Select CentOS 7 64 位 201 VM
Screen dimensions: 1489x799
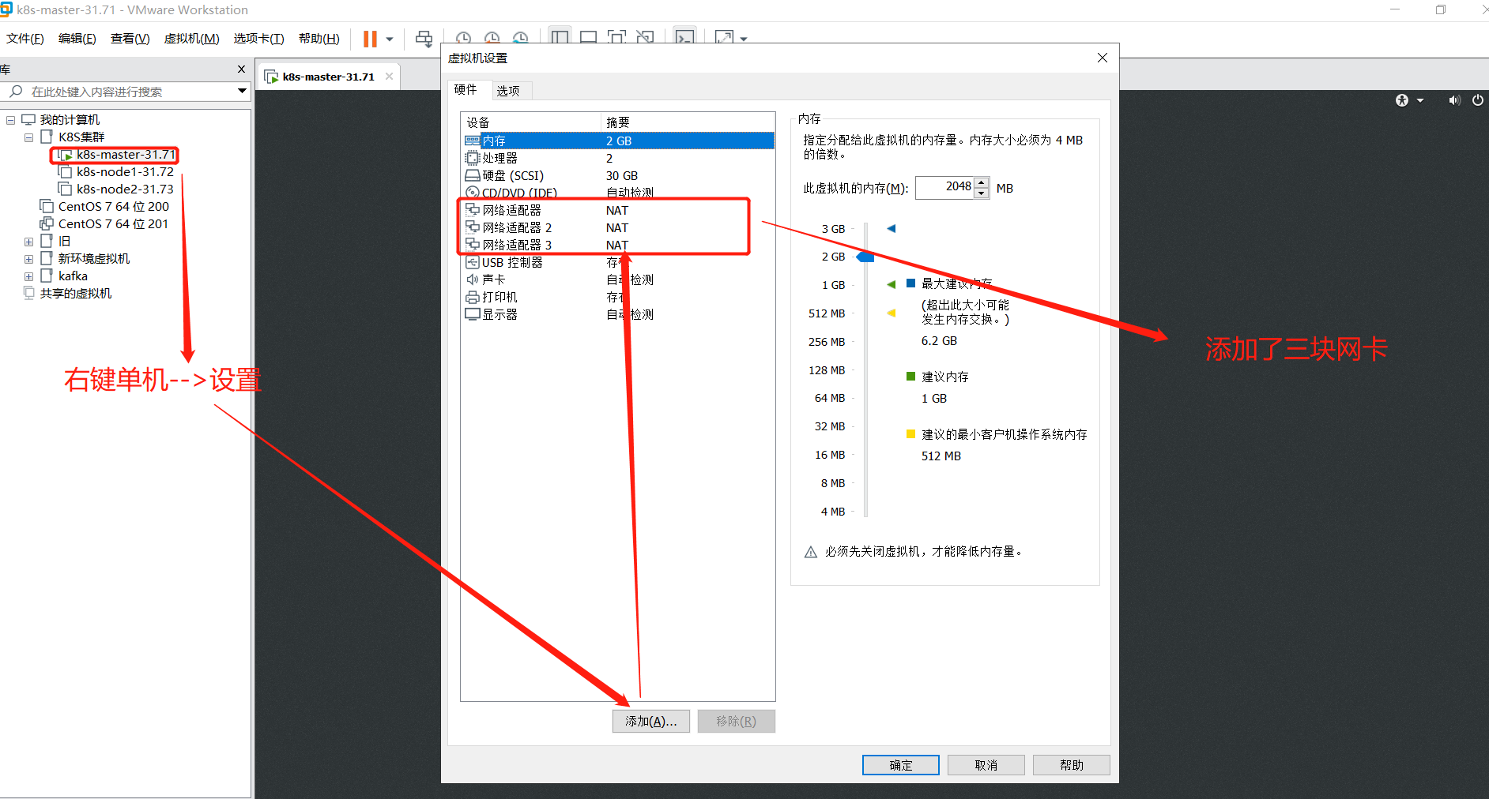coord(113,224)
